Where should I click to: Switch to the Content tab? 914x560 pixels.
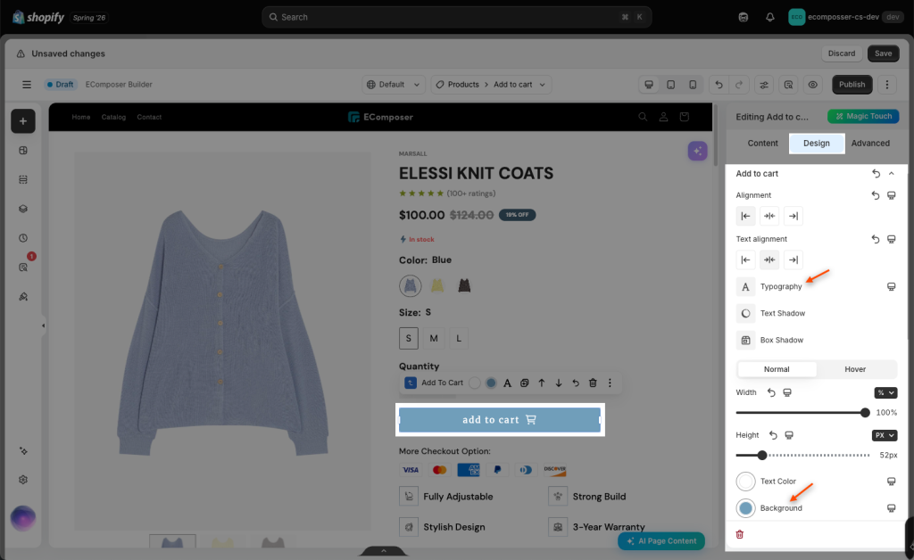[x=762, y=144]
